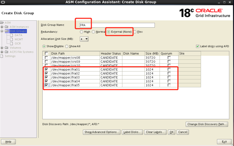Uncheck the /dev/mapper/fra05 disk checkbox
The height and width of the screenshot is (146, 234).
(x=46, y=85)
